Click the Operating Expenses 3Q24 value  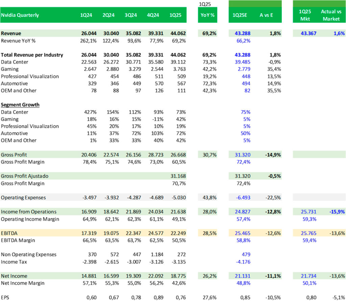pyautogui.click(x=131, y=198)
